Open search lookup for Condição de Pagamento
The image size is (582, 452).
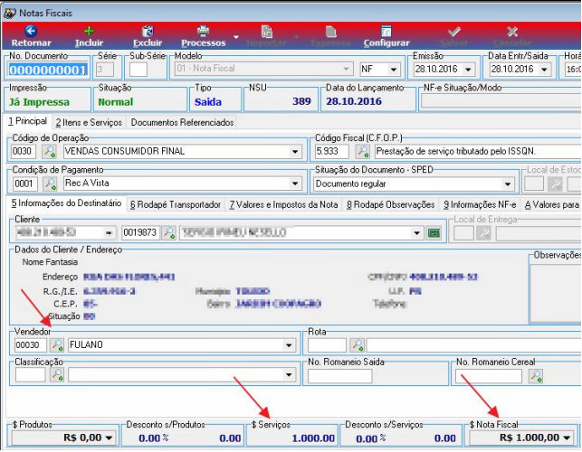50,184
